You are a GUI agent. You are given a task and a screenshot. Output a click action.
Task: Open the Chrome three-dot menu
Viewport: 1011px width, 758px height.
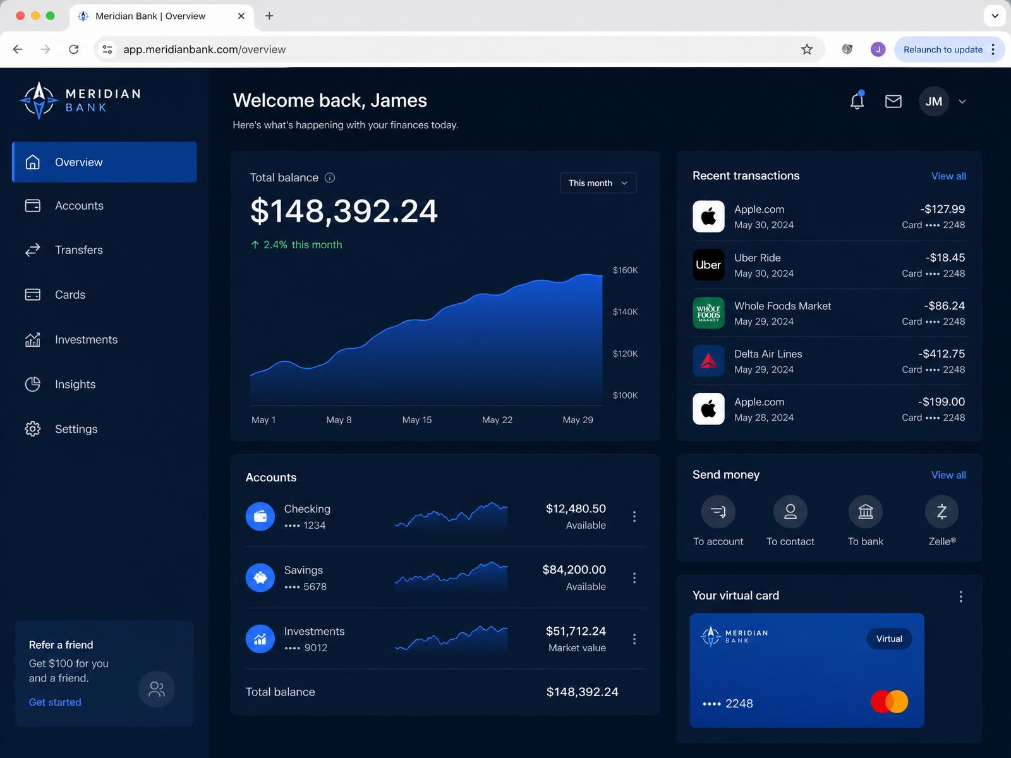coord(993,49)
